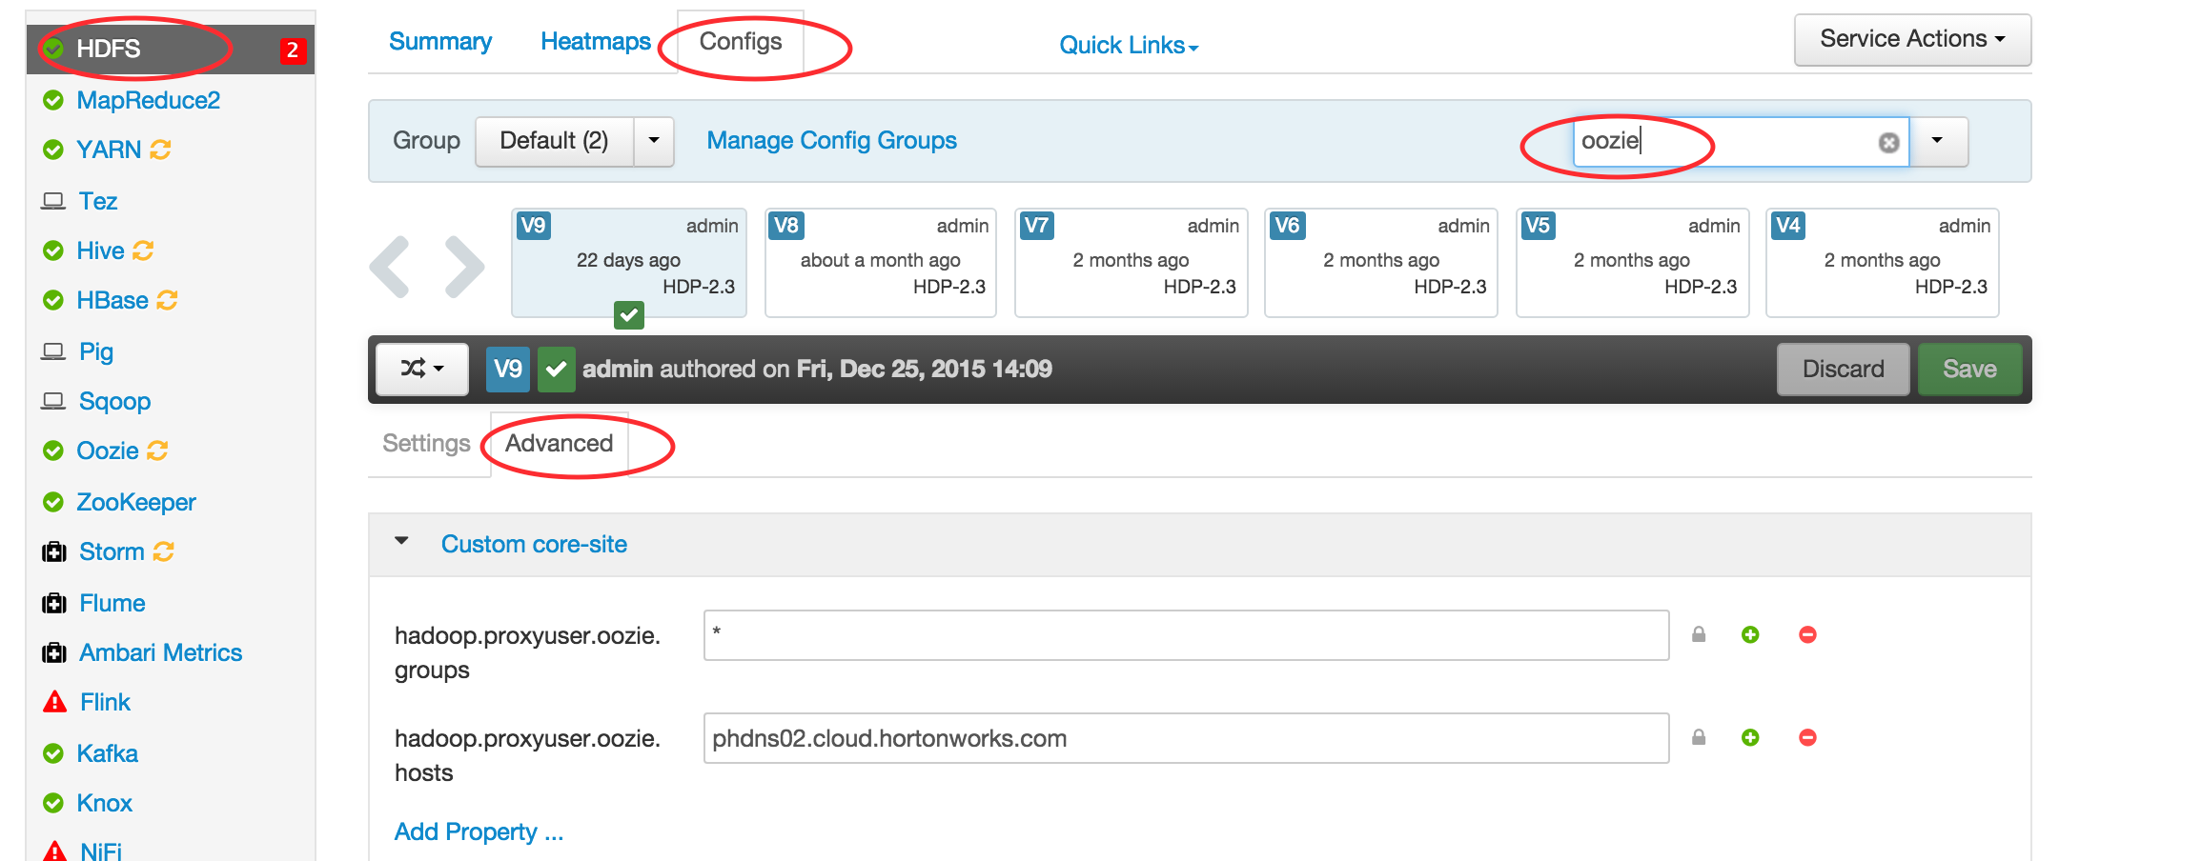Open the compare versions shuffle icon
The width and height of the screenshot is (2202, 861).
click(x=420, y=369)
